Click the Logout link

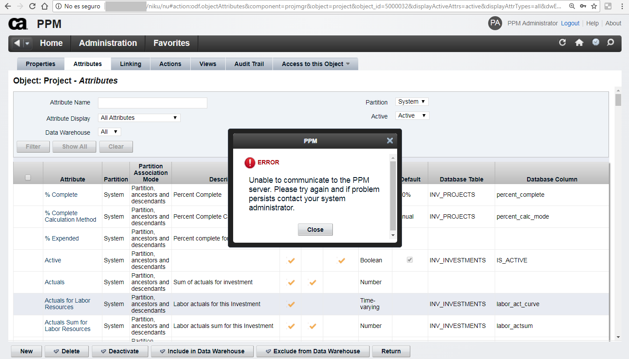[570, 23]
